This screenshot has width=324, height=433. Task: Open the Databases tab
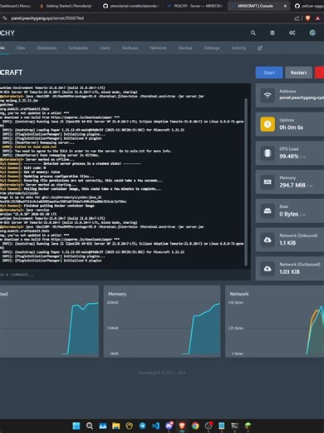[x=47, y=47]
